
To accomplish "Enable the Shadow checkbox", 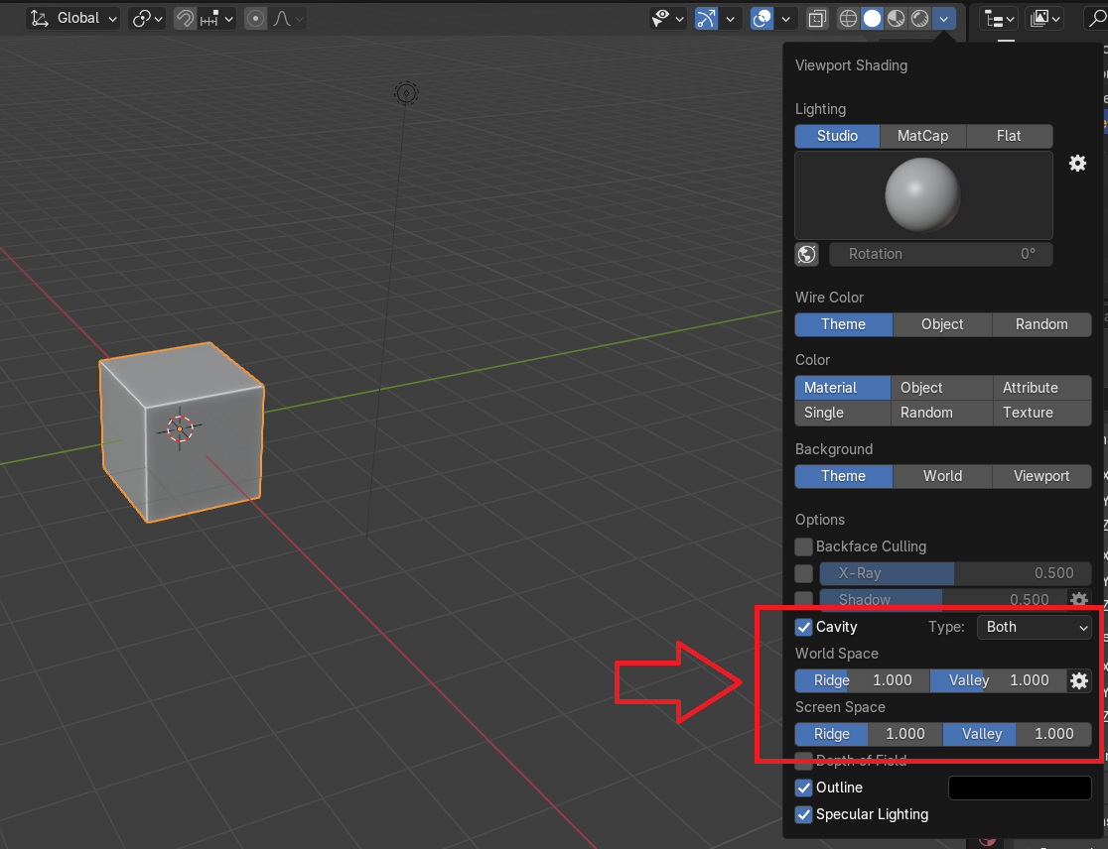I will [803, 599].
